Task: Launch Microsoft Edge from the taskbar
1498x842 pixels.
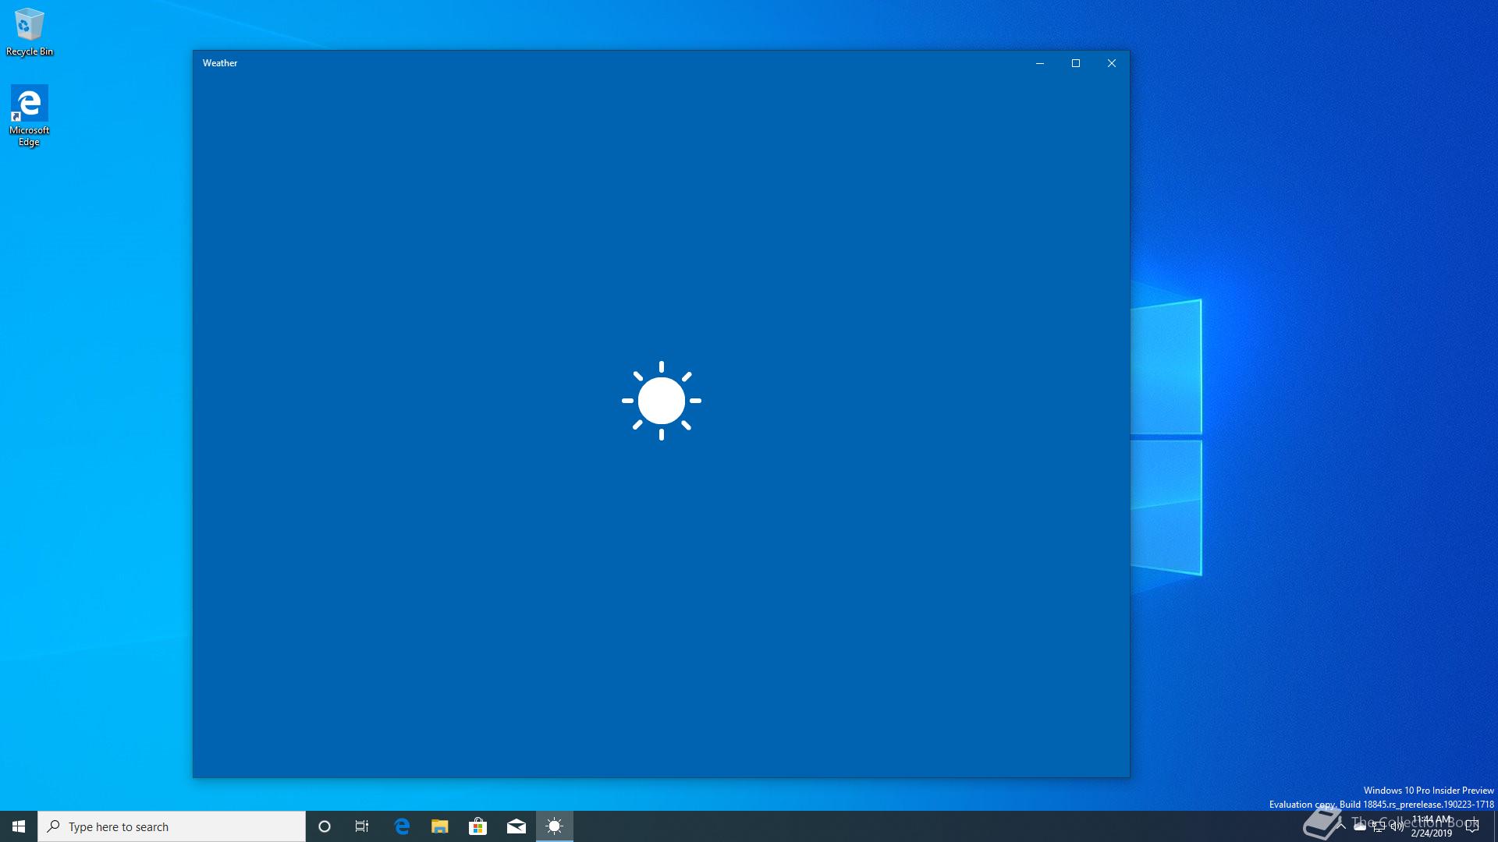Action: click(402, 826)
